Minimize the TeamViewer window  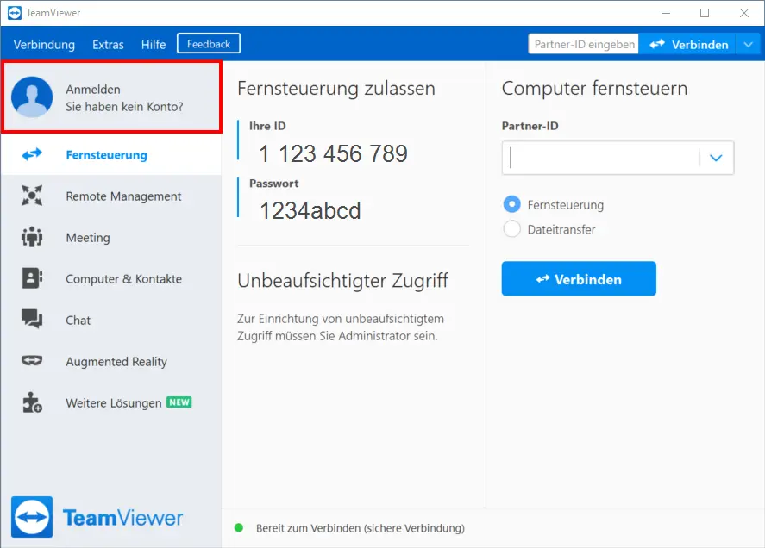pos(666,13)
